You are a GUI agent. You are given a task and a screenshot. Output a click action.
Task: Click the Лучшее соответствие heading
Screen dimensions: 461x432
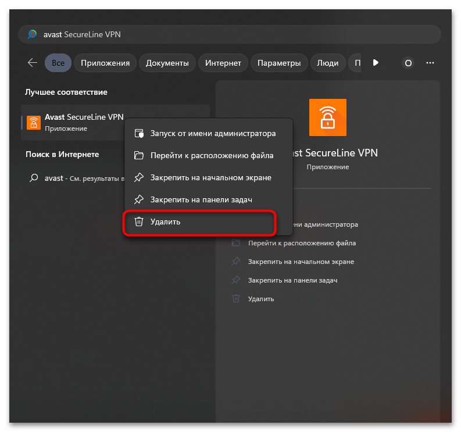pyautogui.click(x=66, y=92)
